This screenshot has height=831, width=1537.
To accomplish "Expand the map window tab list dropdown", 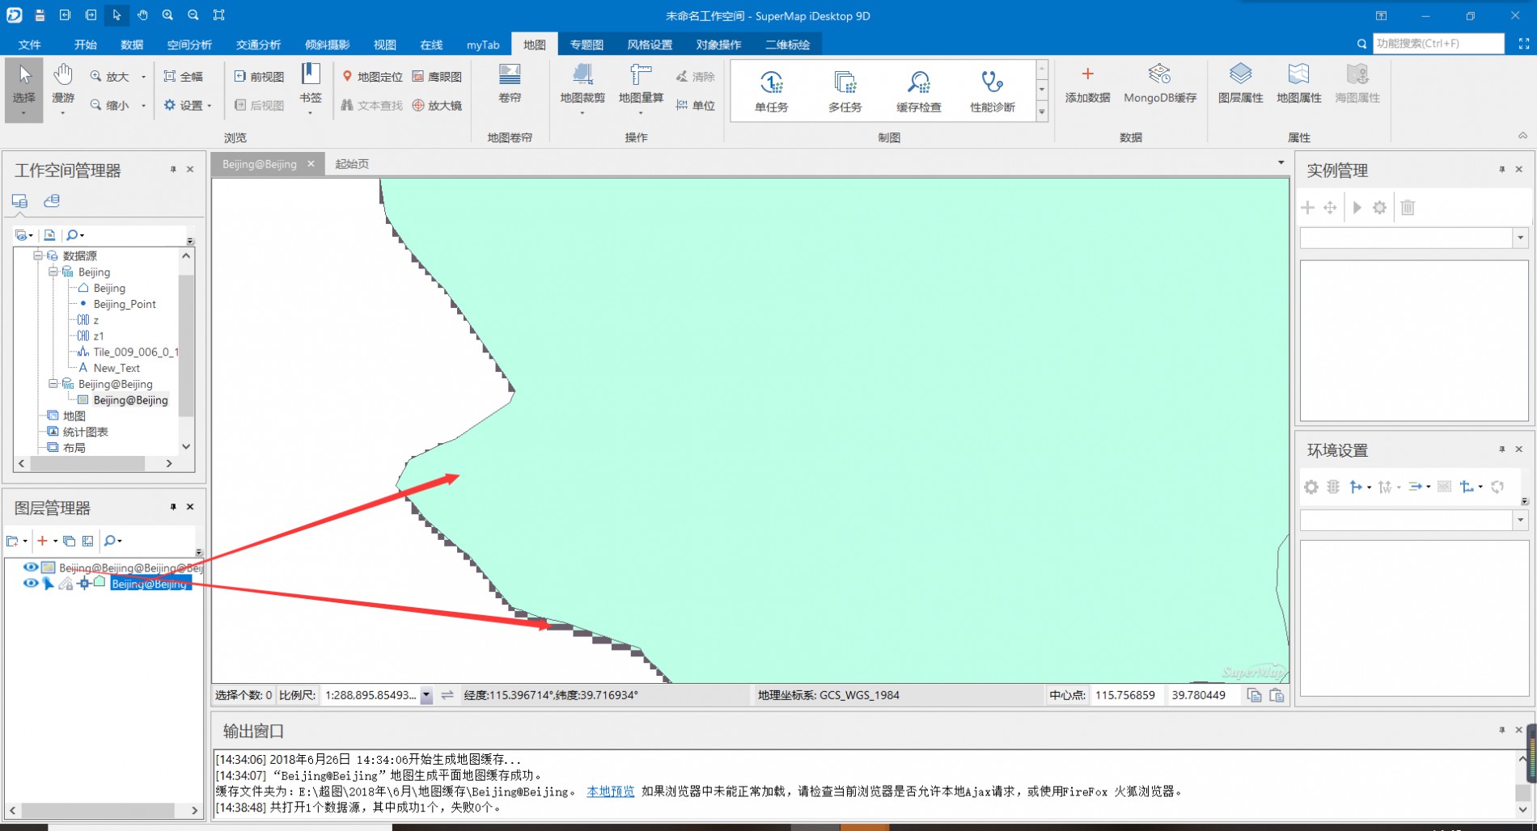I will click(x=1281, y=163).
